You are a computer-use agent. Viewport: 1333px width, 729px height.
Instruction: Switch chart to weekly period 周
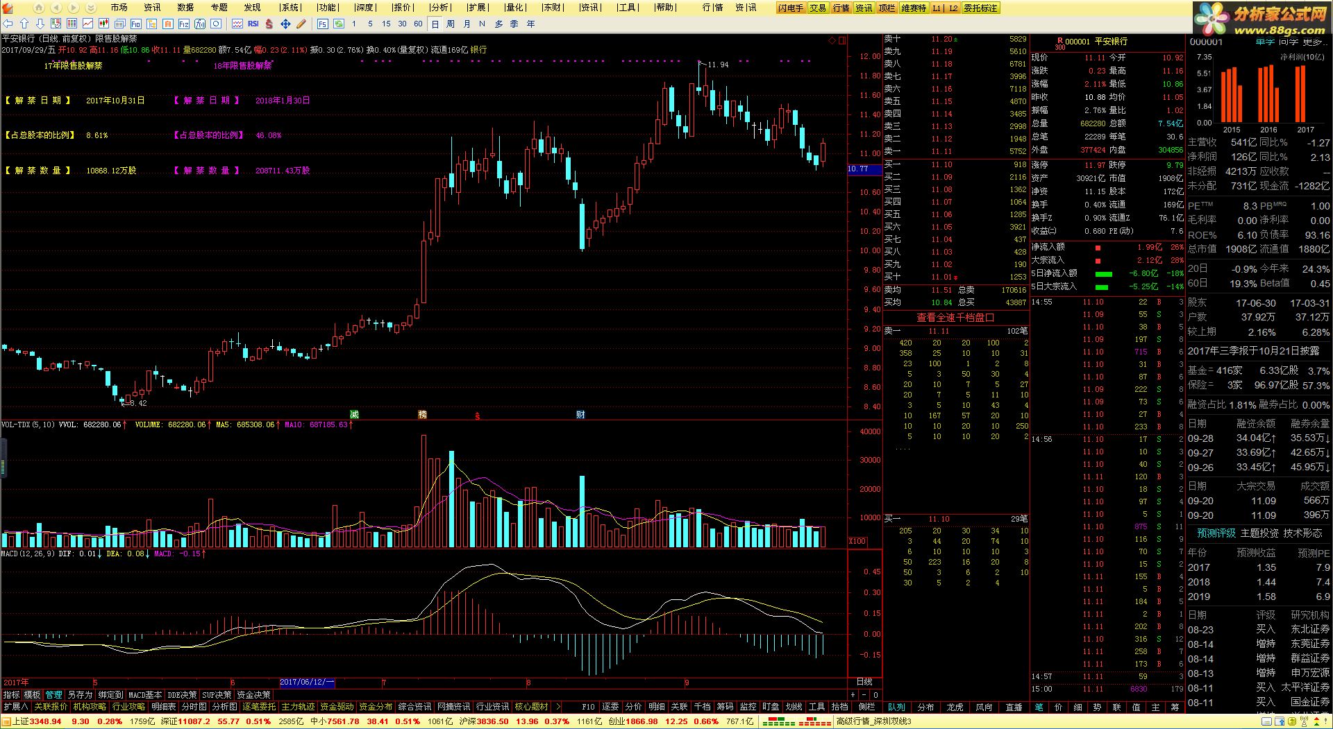[x=451, y=24]
